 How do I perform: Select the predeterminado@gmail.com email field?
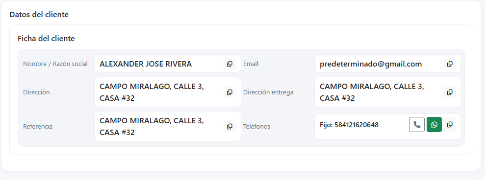pos(387,64)
